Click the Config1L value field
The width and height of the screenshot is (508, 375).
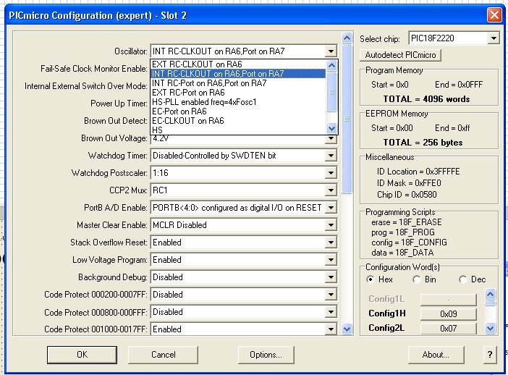(449, 300)
